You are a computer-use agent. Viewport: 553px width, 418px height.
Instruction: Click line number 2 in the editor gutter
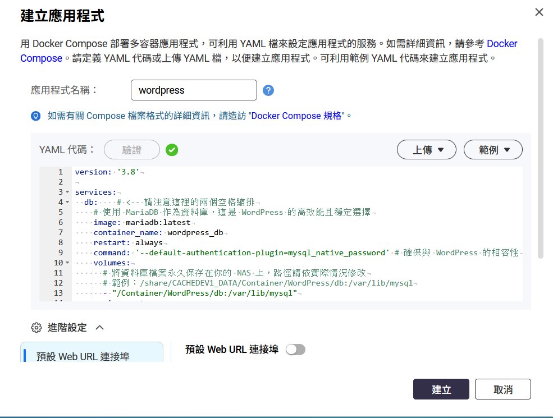pyautogui.click(x=61, y=182)
